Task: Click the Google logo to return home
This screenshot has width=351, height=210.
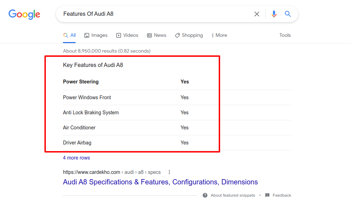Action: (x=24, y=14)
